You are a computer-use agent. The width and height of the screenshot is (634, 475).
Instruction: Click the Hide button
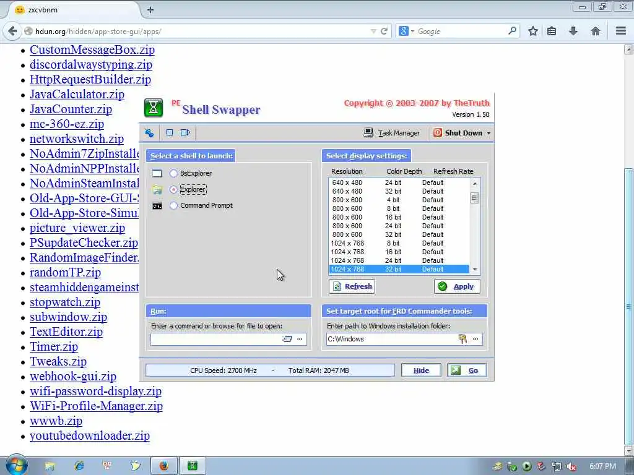pos(421,370)
